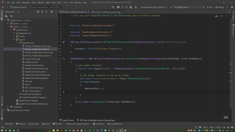Open editor tabs kebab menu
Image resolution: width=235 pixels, height=132 pixels.
pos(229,12)
